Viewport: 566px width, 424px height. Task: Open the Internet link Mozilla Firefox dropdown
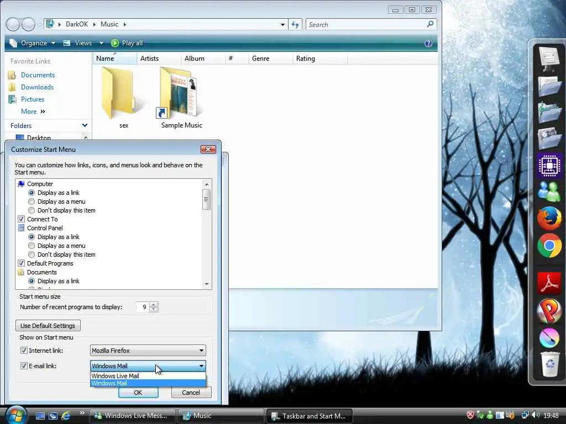[x=148, y=351]
